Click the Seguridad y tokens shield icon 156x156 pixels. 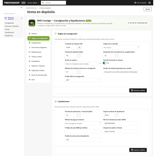(29, 70)
